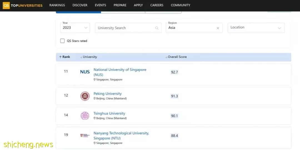Viewport: 300px width, 150px height.
Task: Open the Region Asia selector
Action: 194,28
